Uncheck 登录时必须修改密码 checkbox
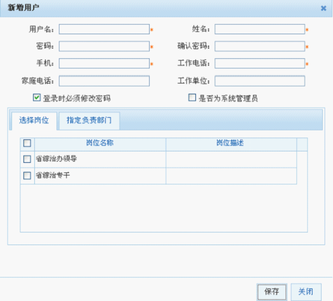This screenshot has height=301, width=333. [37, 98]
